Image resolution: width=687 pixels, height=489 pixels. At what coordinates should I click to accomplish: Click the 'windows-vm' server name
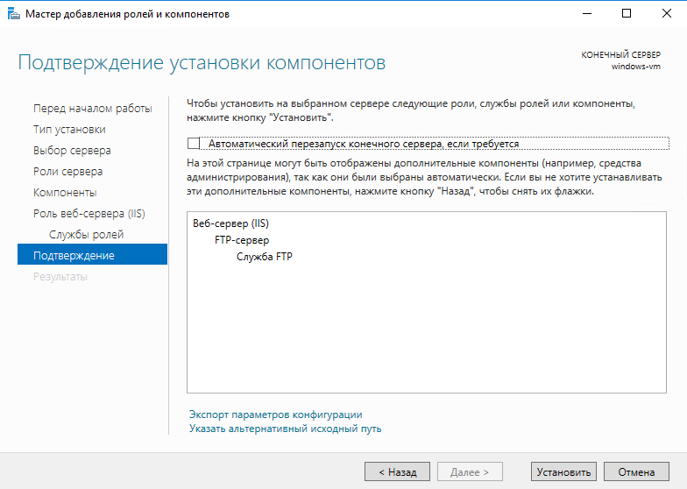636,67
